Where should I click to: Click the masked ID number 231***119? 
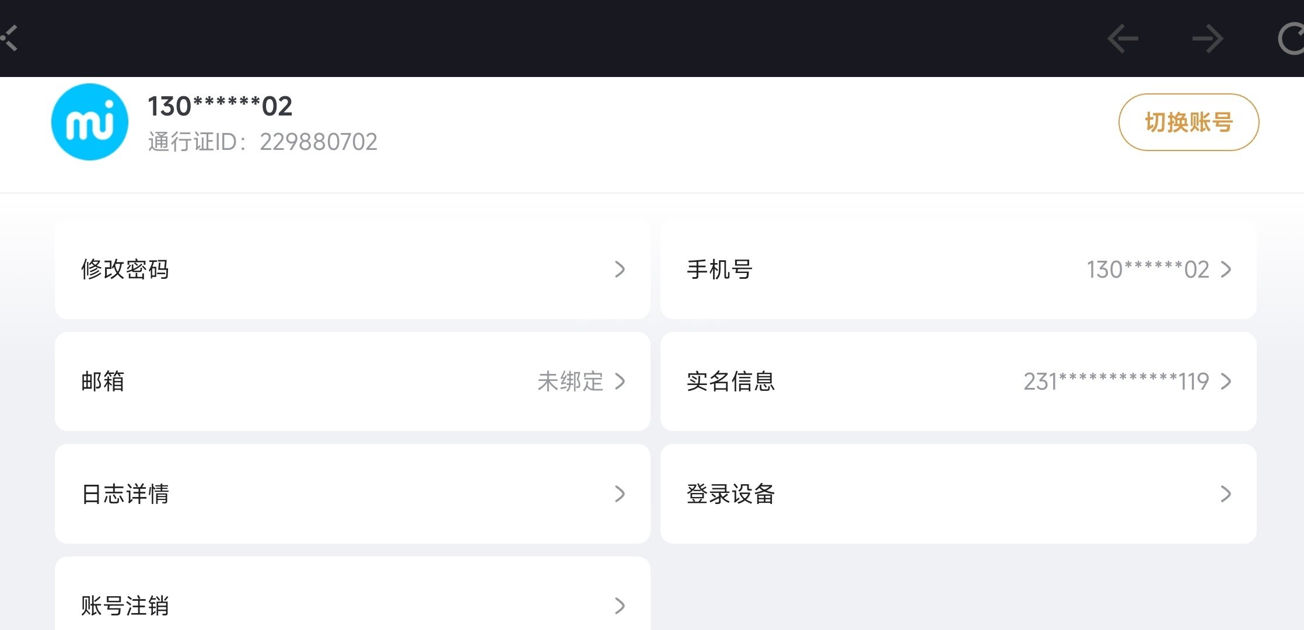1116,381
